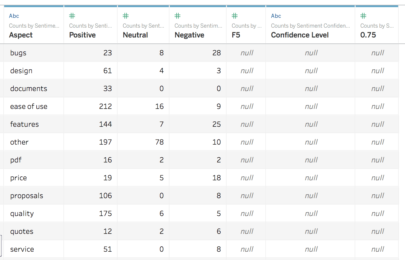The height and width of the screenshot is (260, 405).
Task: Select the "bugs" aspect cell
Action: (34, 53)
